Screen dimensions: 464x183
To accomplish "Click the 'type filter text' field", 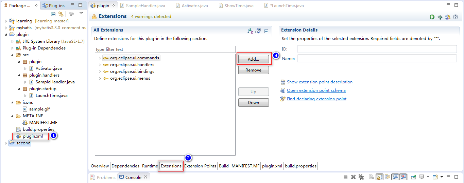I will click(x=165, y=49).
